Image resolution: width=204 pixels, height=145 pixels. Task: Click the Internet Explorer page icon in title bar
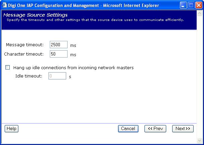click(x=4, y=5)
